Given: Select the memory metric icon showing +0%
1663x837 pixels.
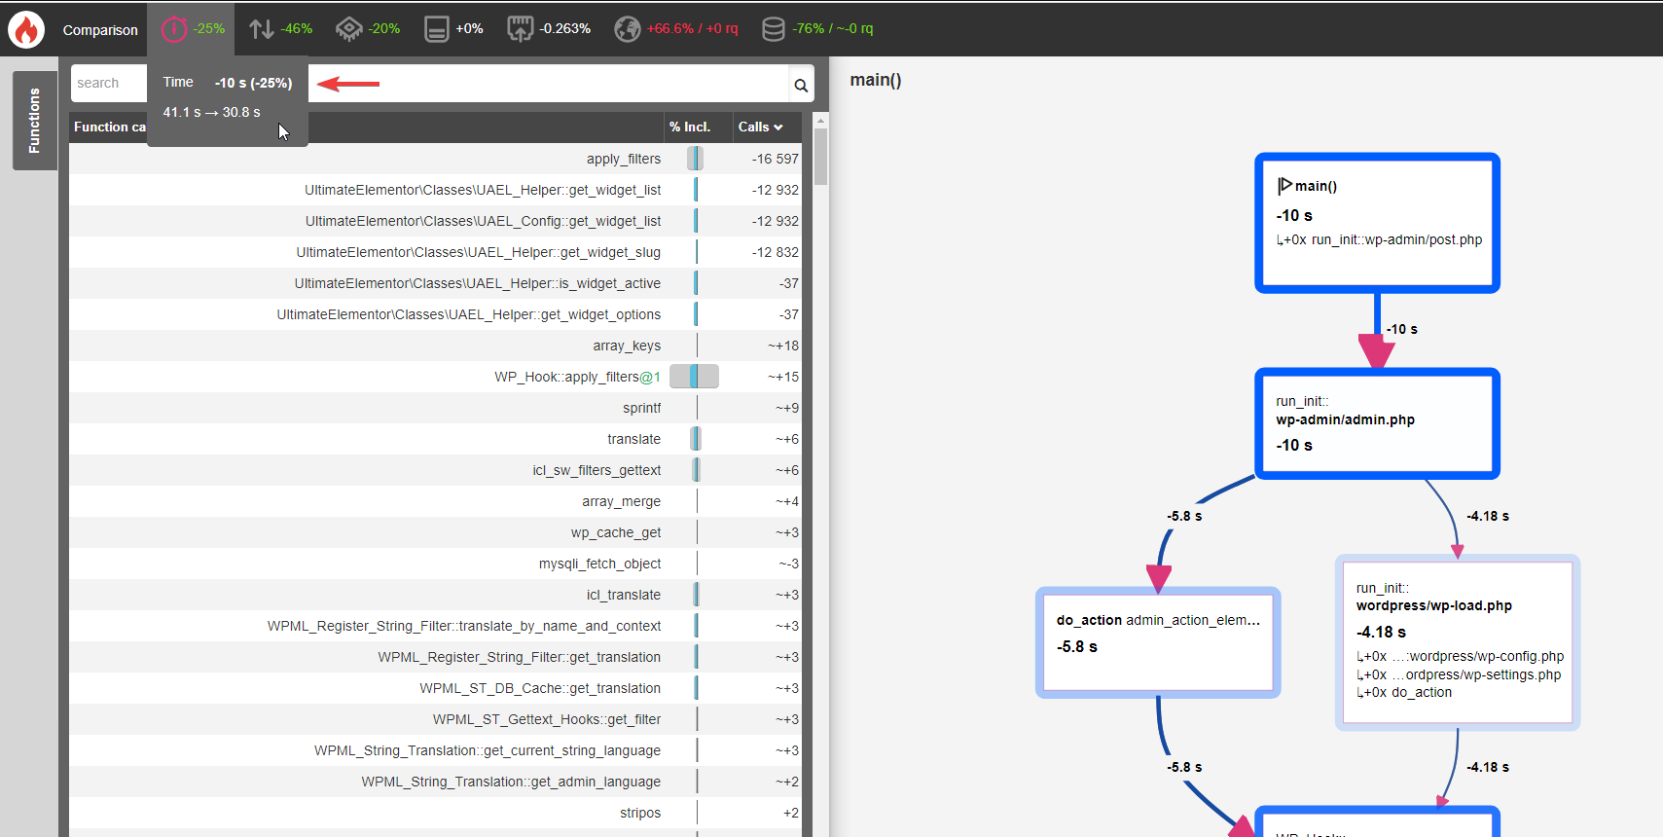Looking at the screenshot, I should [x=437, y=29].
